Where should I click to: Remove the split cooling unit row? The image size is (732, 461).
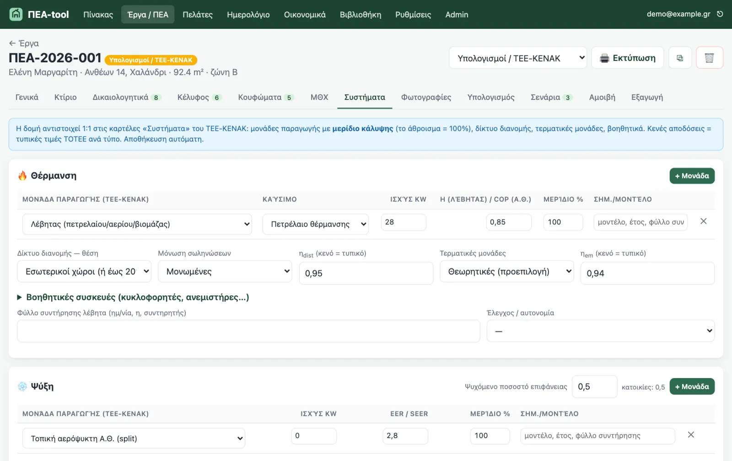691,435
